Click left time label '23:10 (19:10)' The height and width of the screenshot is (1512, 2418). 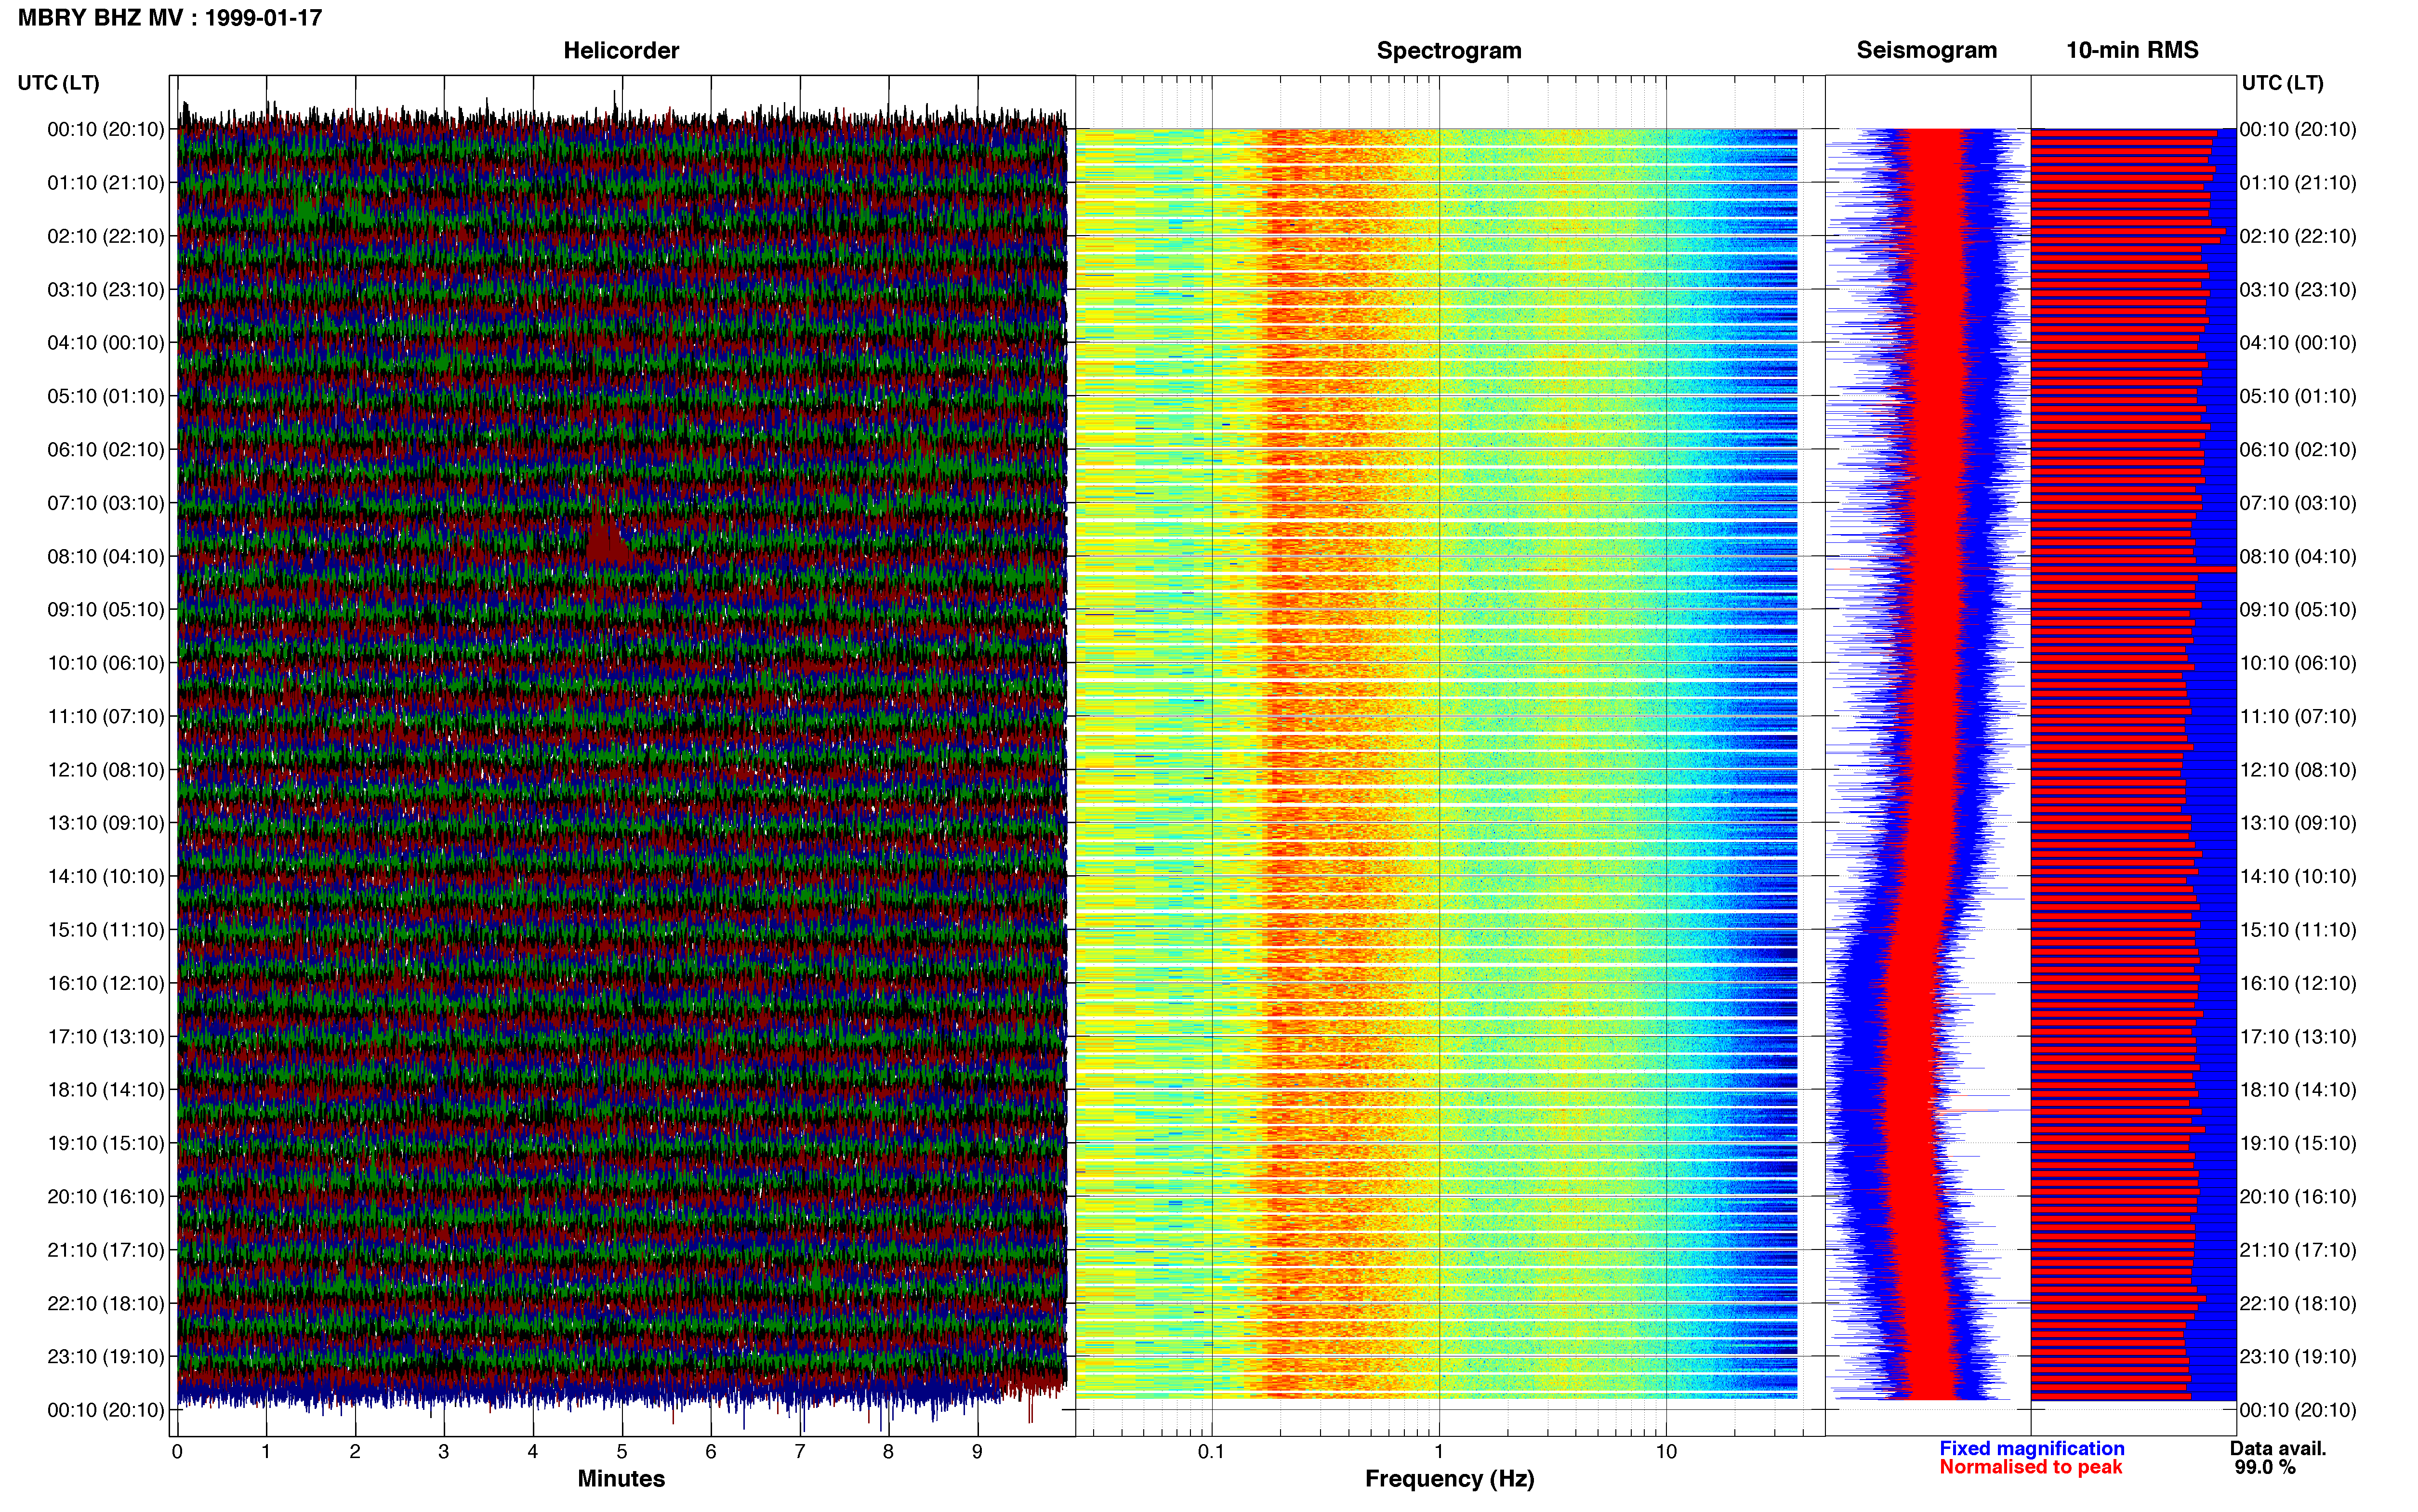[106, 1357]
